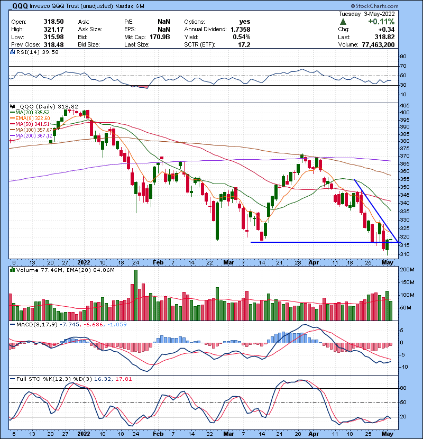
Task: Click the MA(20) 335.52 legend entry
Action: 30,112
